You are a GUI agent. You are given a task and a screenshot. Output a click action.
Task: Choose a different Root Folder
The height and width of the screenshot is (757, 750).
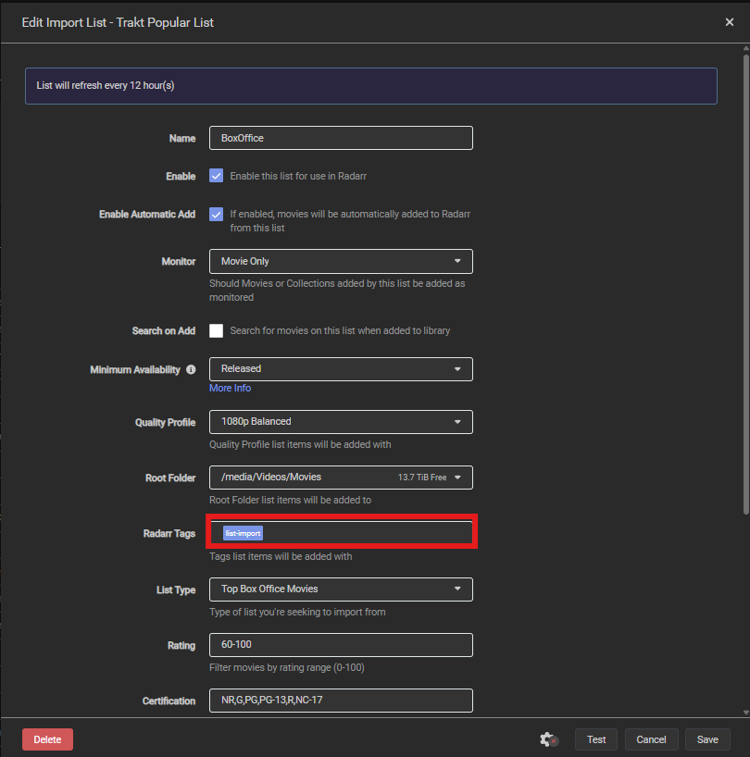(341, 477)
